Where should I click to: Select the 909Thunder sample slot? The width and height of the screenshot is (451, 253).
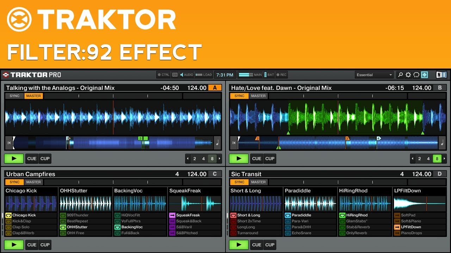85,215
